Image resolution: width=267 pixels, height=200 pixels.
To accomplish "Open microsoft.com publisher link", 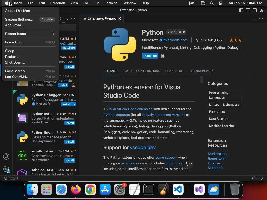I will (x=175, y=40).
